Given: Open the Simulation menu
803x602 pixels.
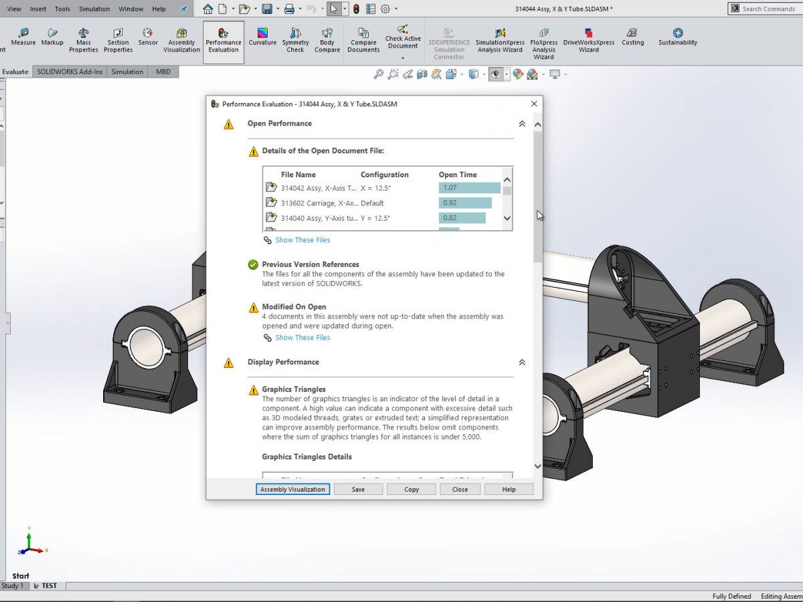Looking at the screenshot, I should tap(94, 9).
